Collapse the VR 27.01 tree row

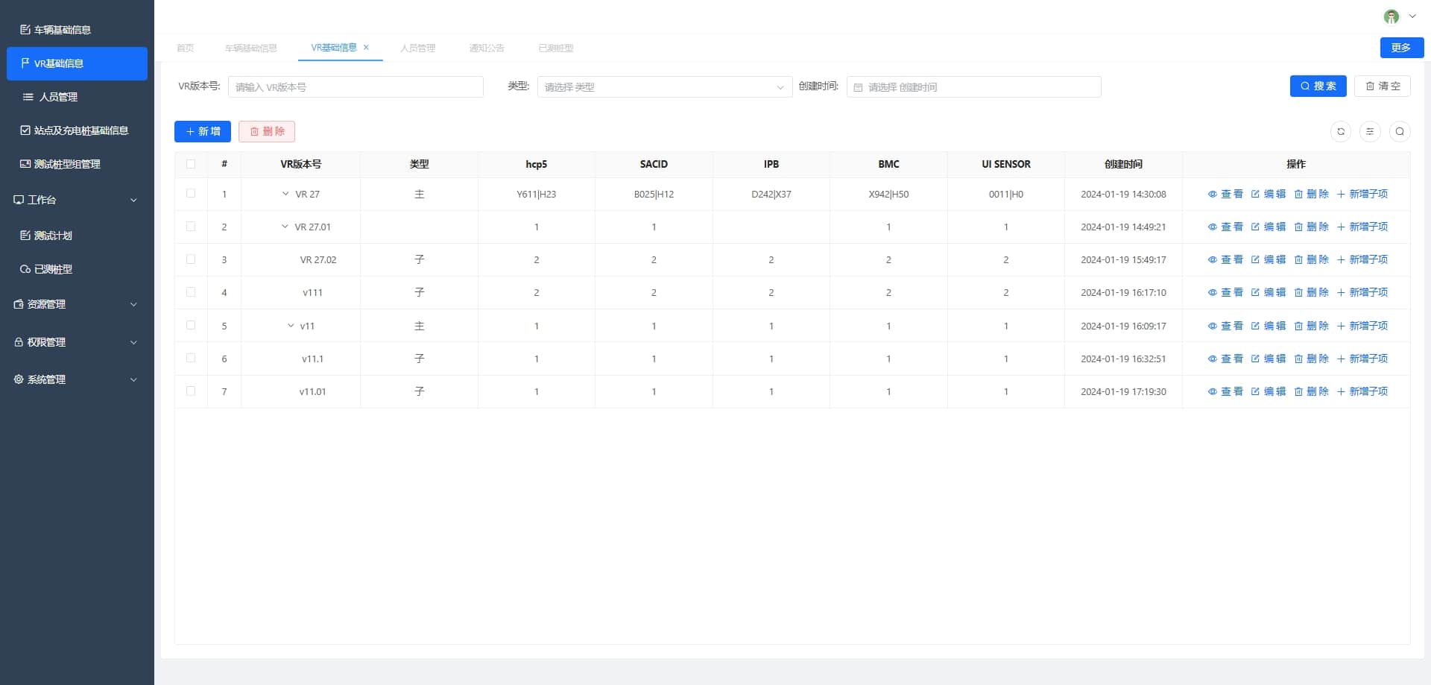click(x=285, y=227)
